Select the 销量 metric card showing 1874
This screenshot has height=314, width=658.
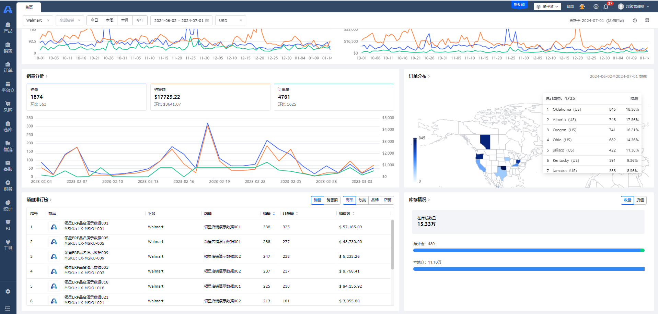pos(86,97)
